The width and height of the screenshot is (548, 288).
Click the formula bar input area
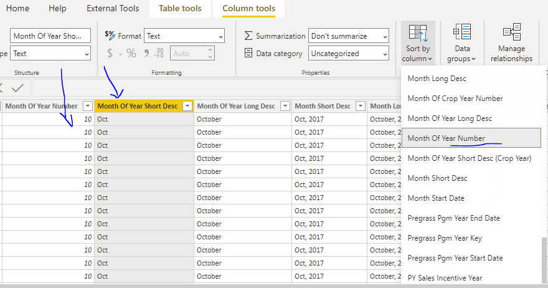(x=217, y=88)
